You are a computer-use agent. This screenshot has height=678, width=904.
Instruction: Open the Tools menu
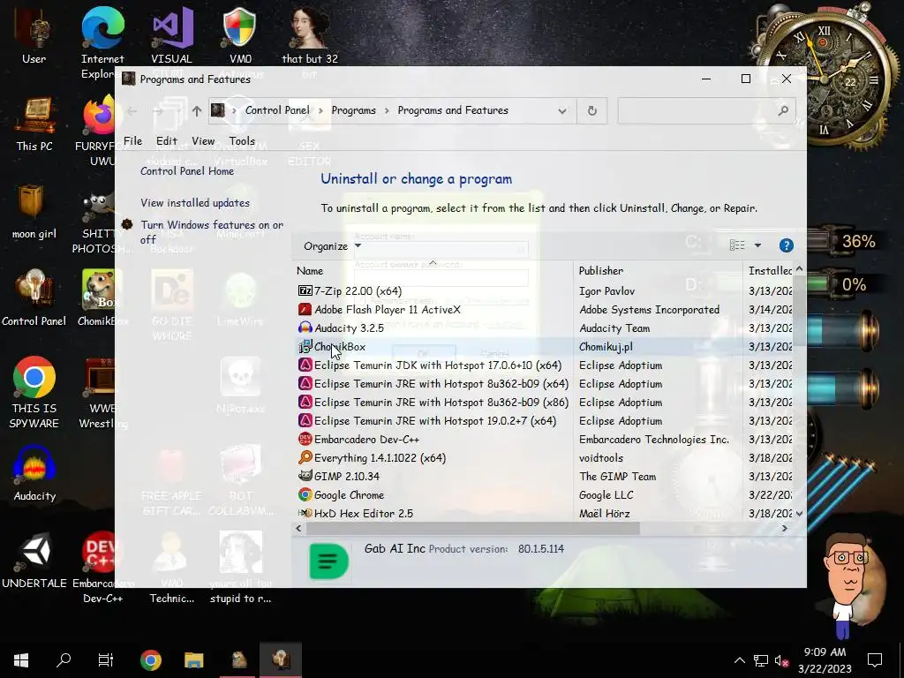pos(242,140)
